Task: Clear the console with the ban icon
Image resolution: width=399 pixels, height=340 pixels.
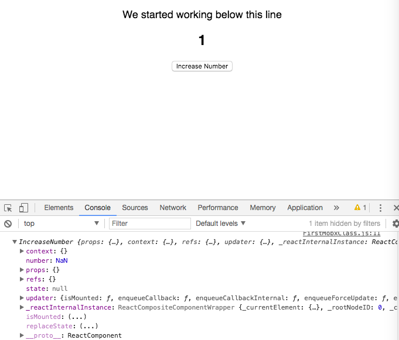Action: click(8, 224)
